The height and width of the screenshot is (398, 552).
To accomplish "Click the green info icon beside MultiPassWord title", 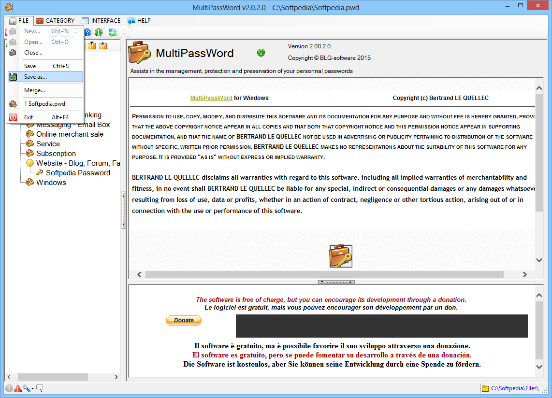I will pos(261,53).
